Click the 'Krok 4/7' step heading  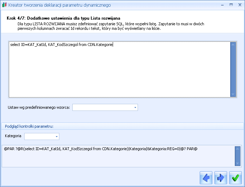(64, 18)
